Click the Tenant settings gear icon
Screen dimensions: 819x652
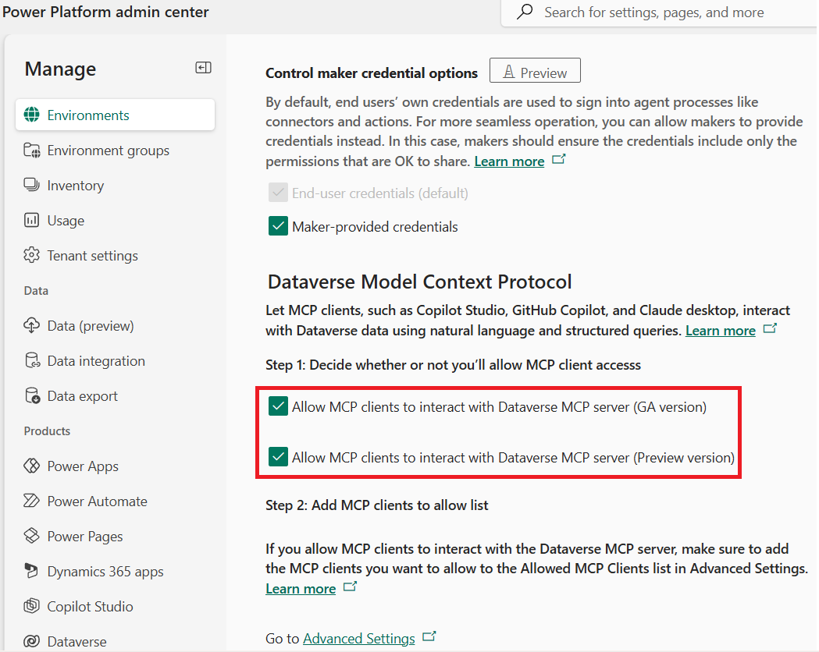32,256
